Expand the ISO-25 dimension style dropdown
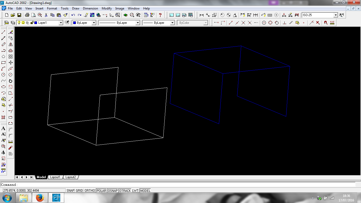 point(336,15)
